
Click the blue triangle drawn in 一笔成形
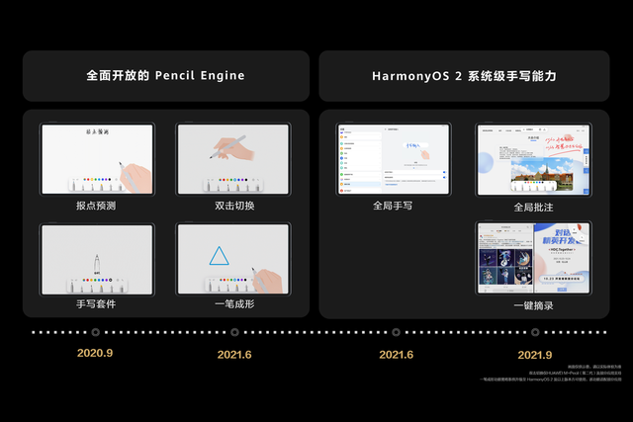point(220,256)
